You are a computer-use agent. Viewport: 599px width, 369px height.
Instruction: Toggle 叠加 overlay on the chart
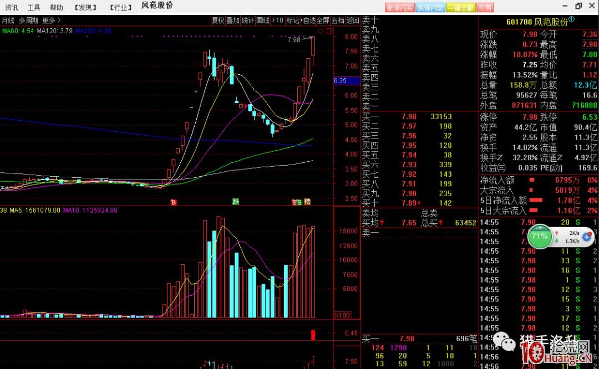pos(233,20)
